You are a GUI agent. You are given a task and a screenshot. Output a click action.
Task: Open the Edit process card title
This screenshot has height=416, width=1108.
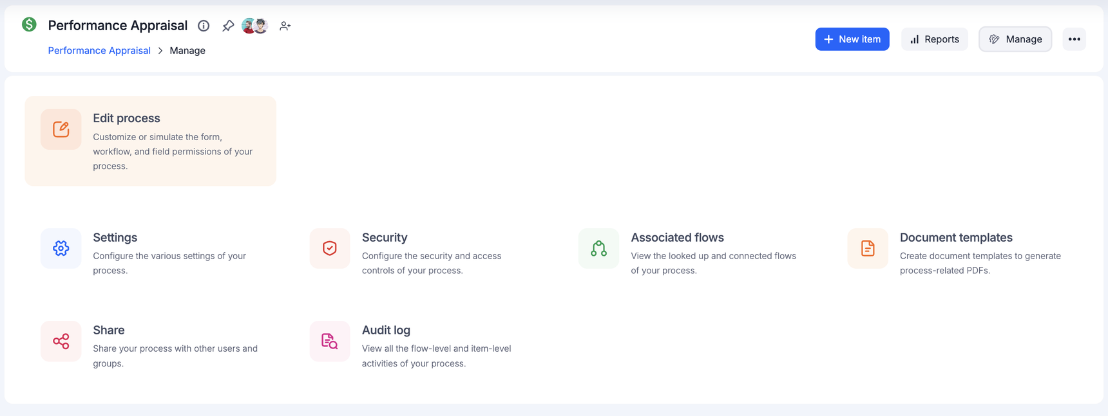click(x=126, y=118)
